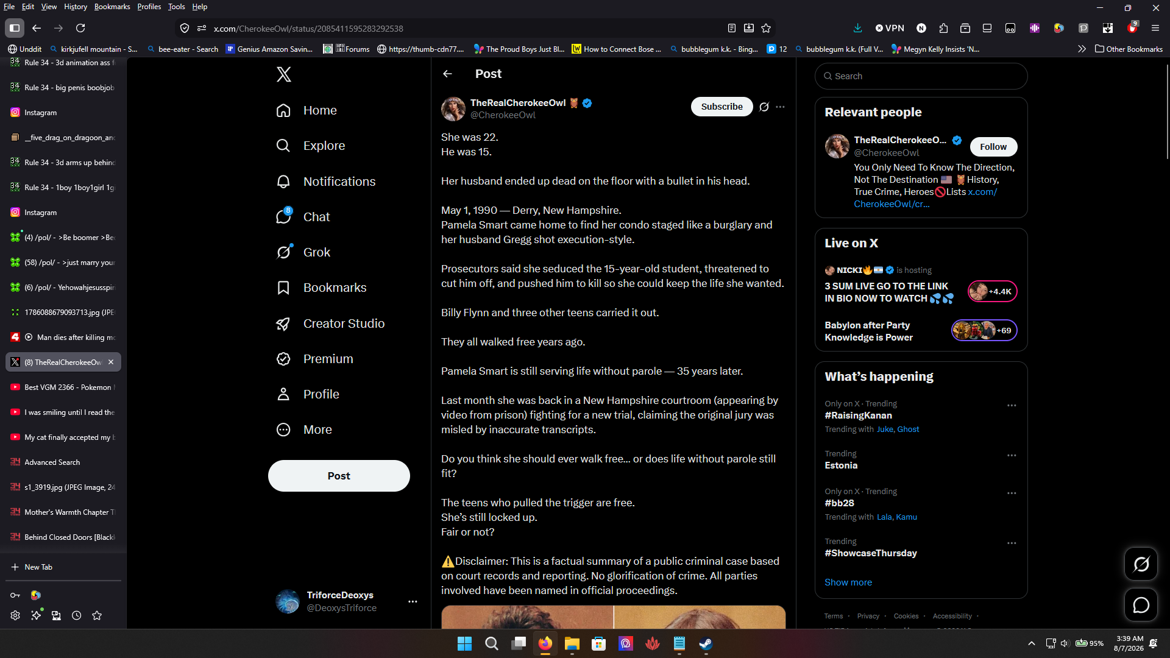Open the Tools menu
The width and height of the screenshot is (1170, 658).
(176, 7)
